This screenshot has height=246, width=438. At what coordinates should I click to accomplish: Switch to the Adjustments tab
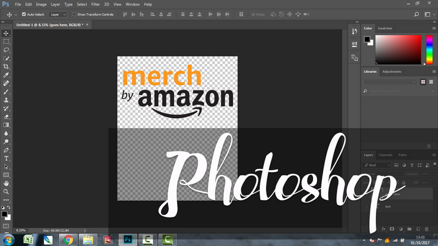(391, 71)
